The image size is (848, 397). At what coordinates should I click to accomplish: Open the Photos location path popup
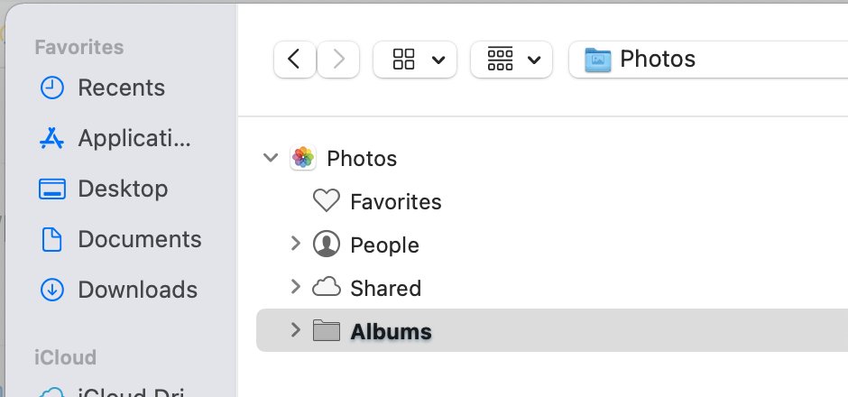[x=708, y=60]
